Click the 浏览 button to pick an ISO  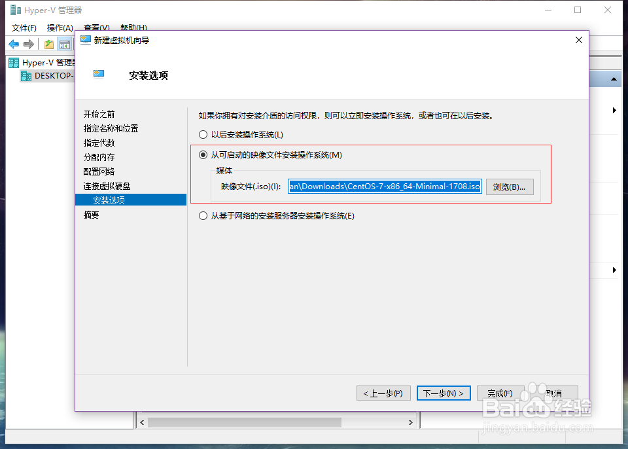point(510,187)
